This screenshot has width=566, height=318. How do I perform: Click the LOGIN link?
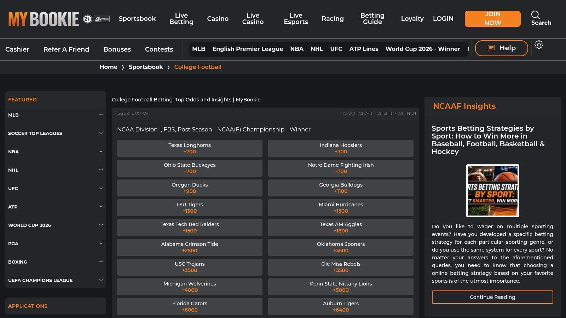[x=443, y=19]
